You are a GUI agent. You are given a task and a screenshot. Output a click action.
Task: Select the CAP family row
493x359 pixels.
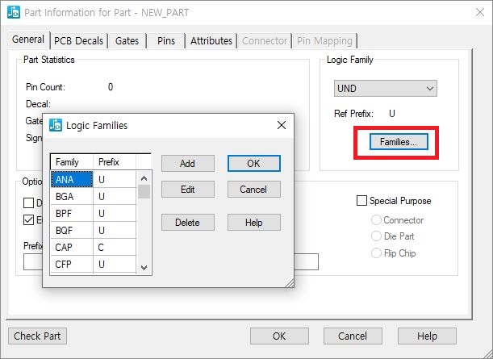pyautogui.click(x=73, y=247)
